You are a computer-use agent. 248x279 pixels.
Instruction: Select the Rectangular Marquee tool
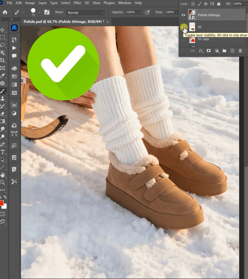tap(2, 37)
